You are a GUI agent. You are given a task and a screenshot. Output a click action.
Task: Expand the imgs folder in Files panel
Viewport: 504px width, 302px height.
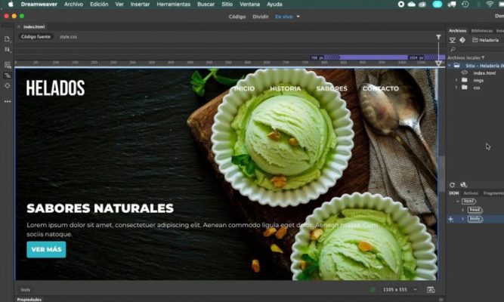pos(456,80)
